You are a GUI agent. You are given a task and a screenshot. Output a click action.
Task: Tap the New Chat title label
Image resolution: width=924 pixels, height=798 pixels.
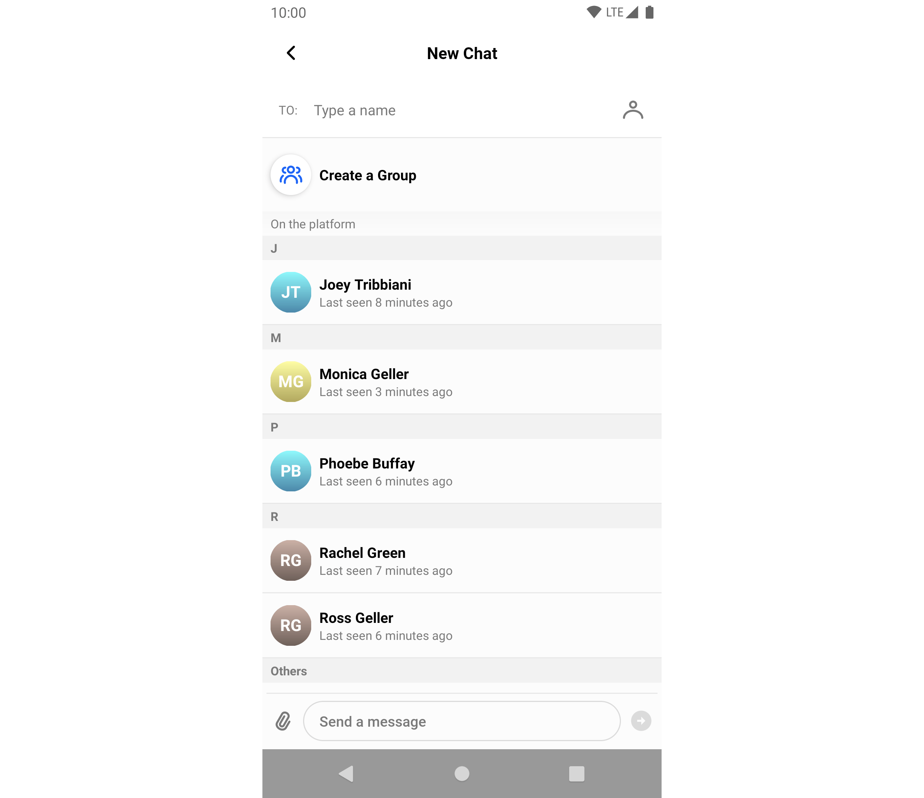point(463,52)
